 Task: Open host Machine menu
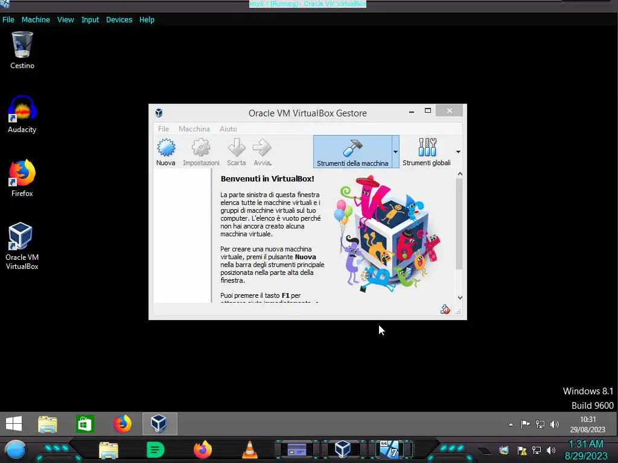(36, 20)
